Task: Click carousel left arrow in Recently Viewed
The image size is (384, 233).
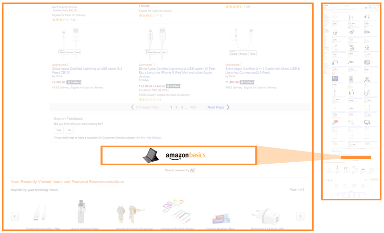Action: coord(15,216)
